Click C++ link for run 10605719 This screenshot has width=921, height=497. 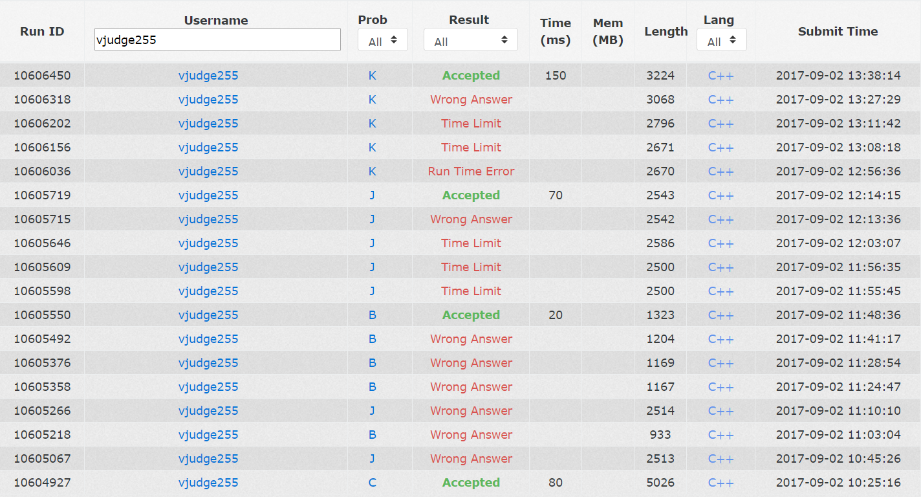pos(721,195)
